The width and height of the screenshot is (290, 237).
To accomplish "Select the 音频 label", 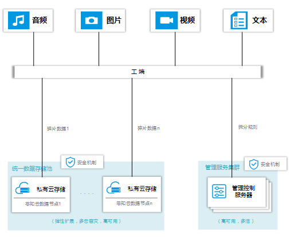I will (40, 20).
